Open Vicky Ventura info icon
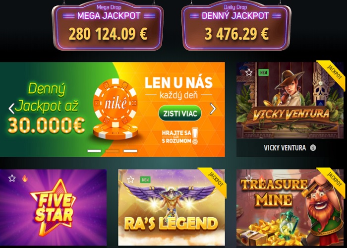347x248 pixels. (313, 148)
